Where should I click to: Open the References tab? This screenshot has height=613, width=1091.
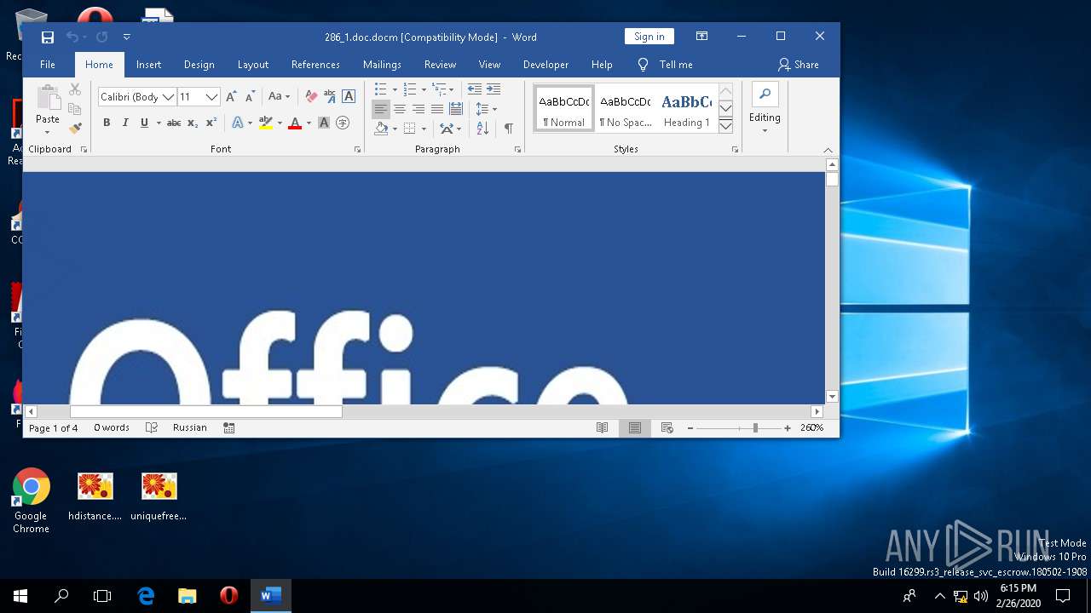pos(315,65)
